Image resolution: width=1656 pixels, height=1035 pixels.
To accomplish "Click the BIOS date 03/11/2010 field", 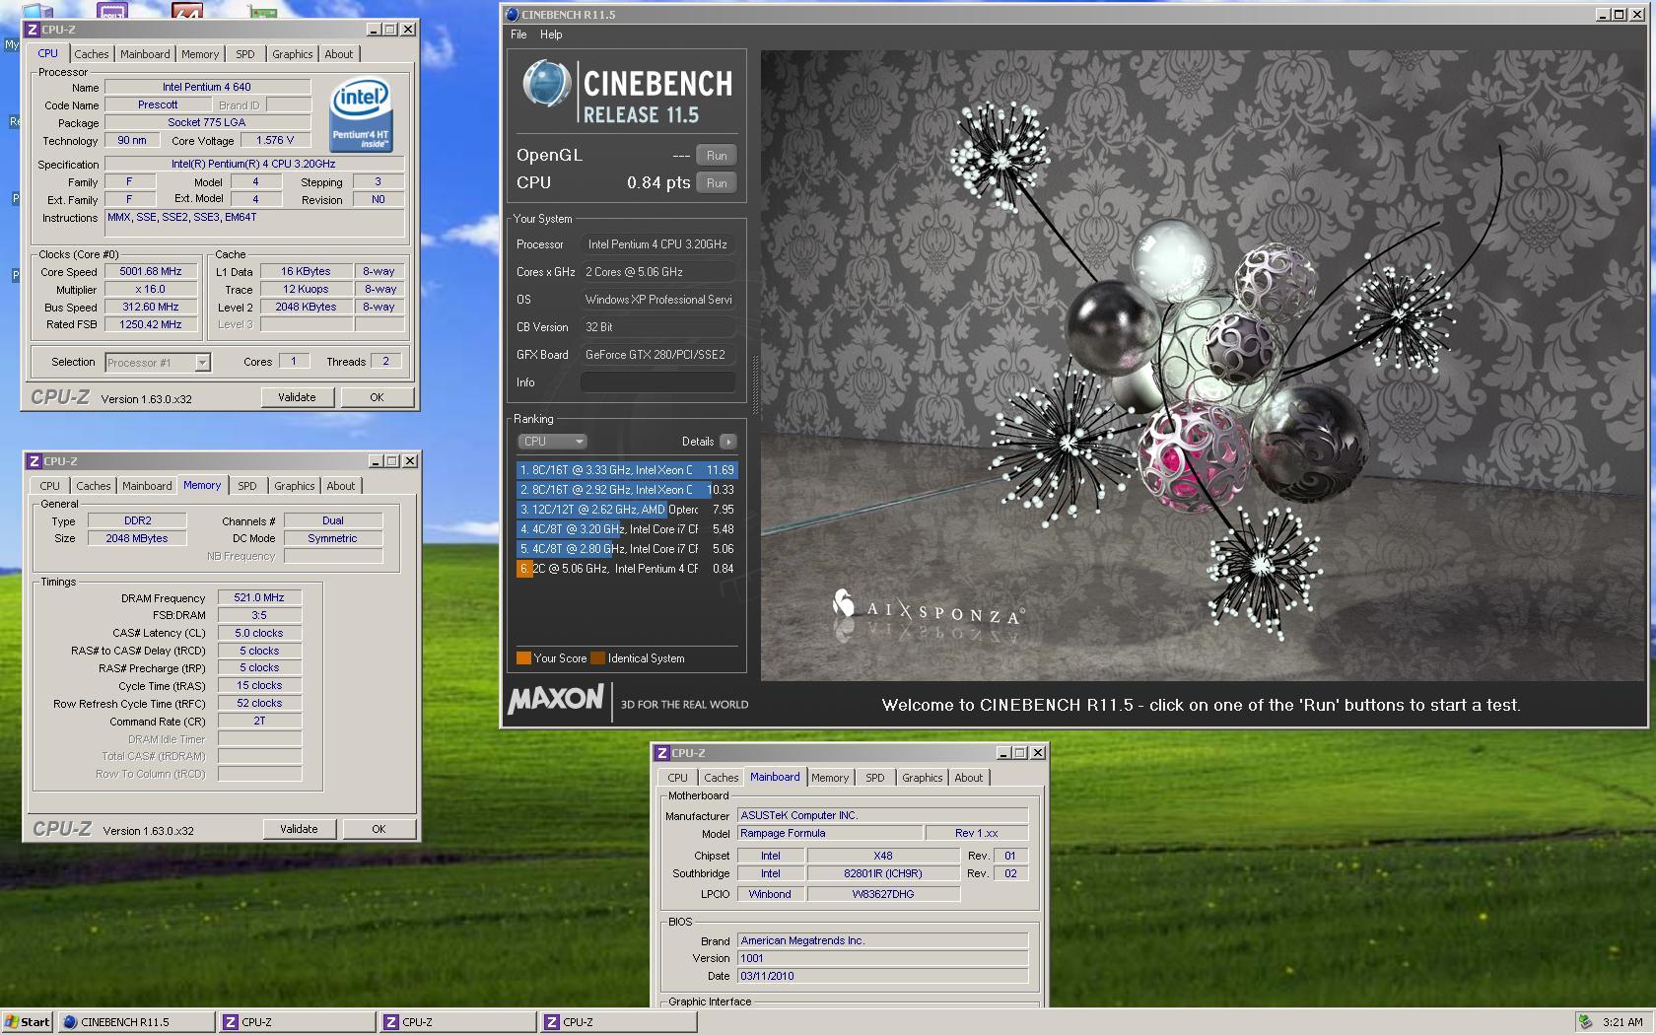I will click(882, 976).
